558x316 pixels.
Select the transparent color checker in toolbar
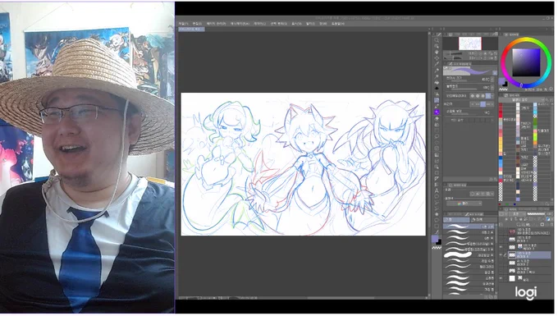click(437, 247)
